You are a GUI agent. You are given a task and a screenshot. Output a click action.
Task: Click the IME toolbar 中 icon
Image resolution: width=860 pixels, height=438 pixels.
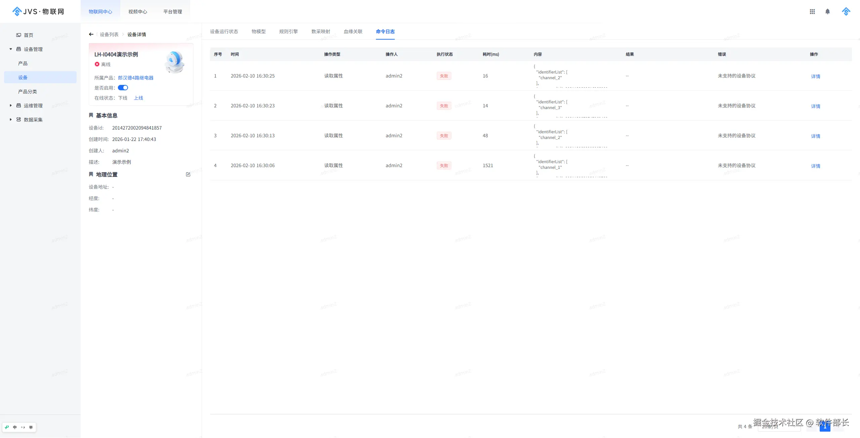tap(15, 427)
